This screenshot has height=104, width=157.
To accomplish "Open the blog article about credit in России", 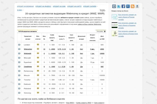I will pyautogui.click(x=127, y=17).
